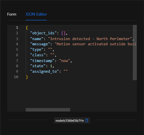The image size is (144, 135).
Task: Click the "now" timestamp value
Action: pyautogui.click(x=65, y=61)
